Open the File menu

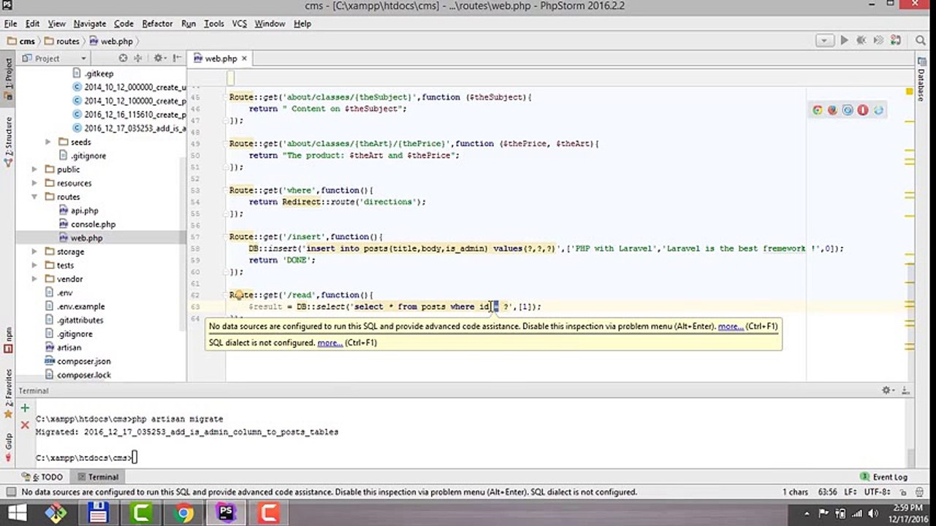[10, 23]
